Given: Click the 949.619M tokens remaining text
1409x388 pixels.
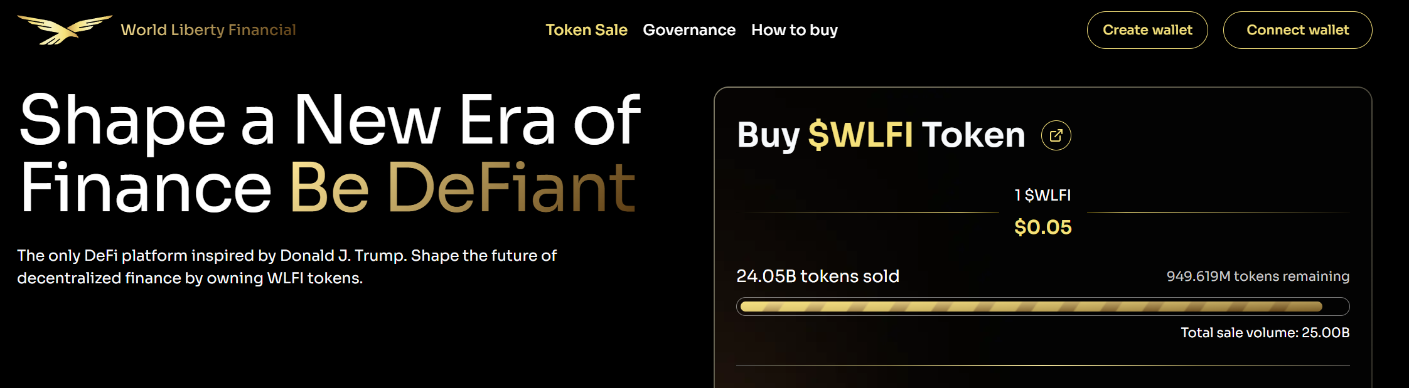Looking at the screenshot, I should 1257,276.
